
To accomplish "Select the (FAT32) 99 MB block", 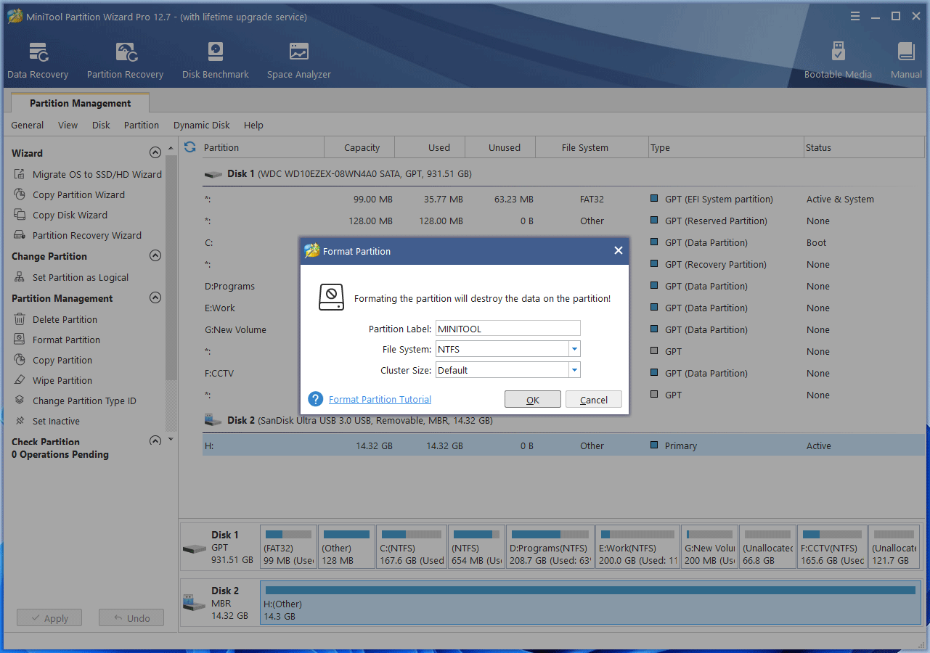I will click(288, 547).
